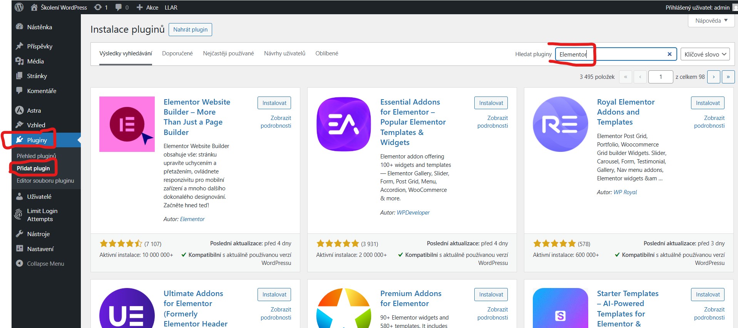Clear search with the X icon
The width and height of the screenshot is (738, 328).
(669, 54)
